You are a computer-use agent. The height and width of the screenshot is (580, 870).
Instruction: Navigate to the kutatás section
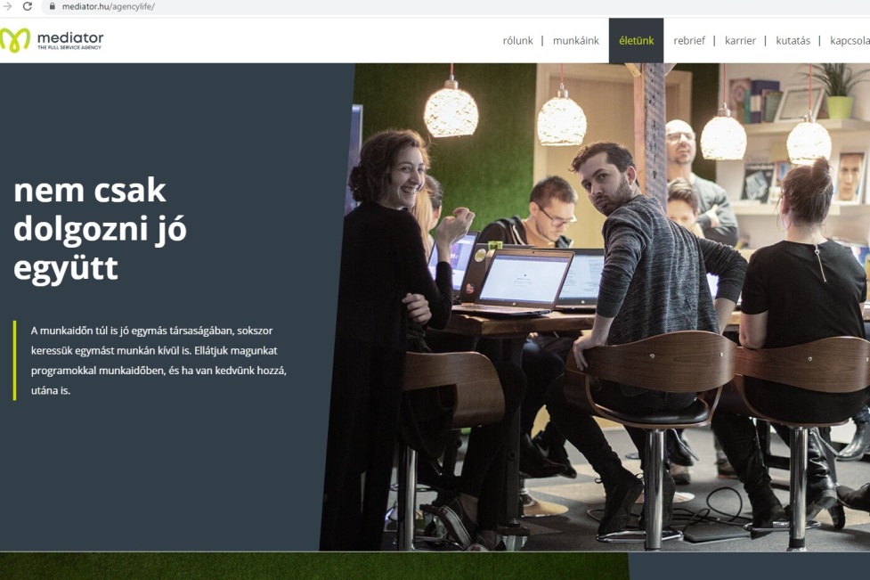coord(793,40)
